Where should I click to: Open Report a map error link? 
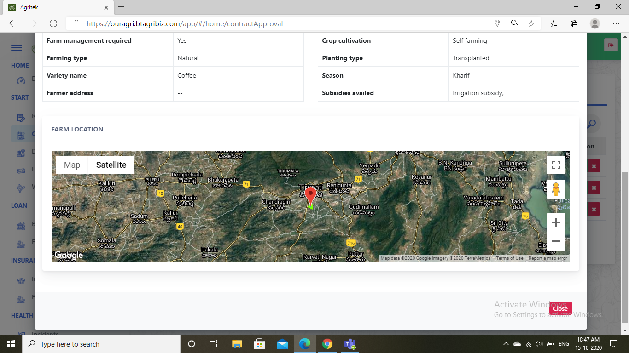click(x=547, y=258)
